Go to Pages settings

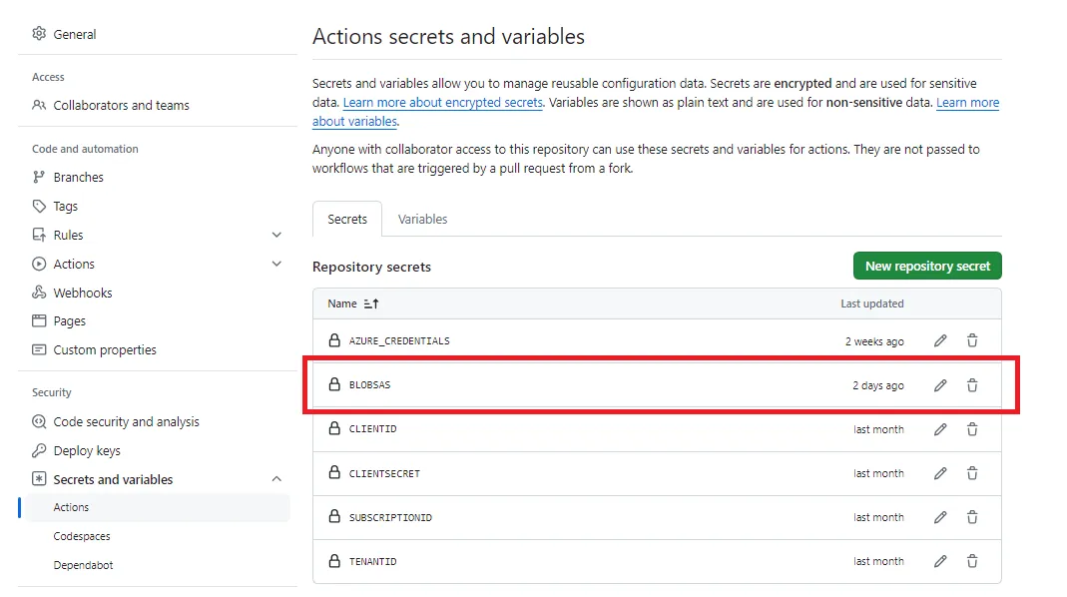pyautogui.click(x=70, y=321)
